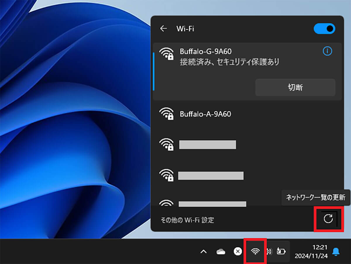Refresh the network list

click(x=328, y=219)
